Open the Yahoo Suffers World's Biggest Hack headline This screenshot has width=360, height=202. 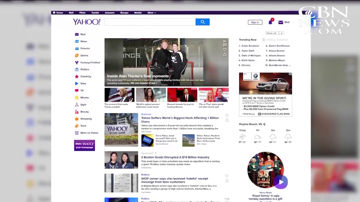pos(180,120)
